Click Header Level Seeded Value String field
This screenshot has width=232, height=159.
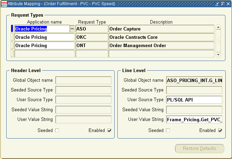[83, 109]
